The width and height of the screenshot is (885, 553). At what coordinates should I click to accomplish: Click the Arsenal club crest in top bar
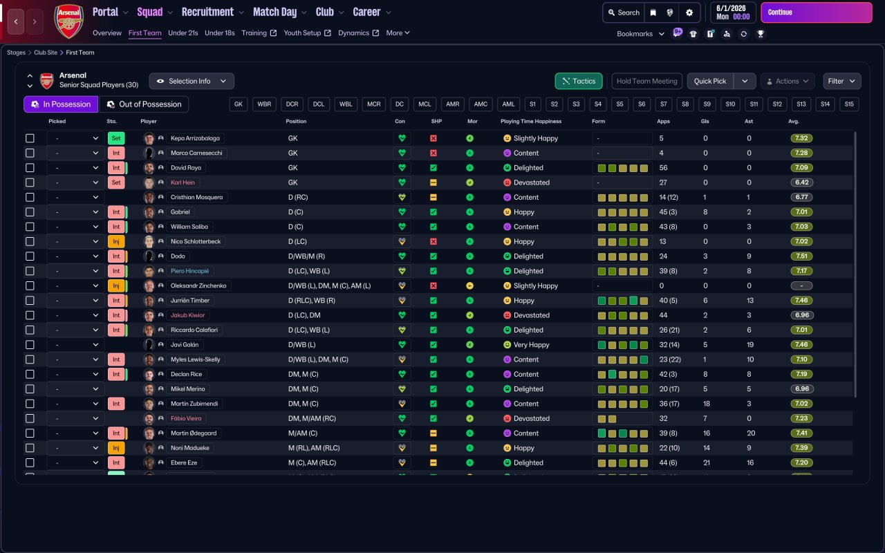pos(68,21)
